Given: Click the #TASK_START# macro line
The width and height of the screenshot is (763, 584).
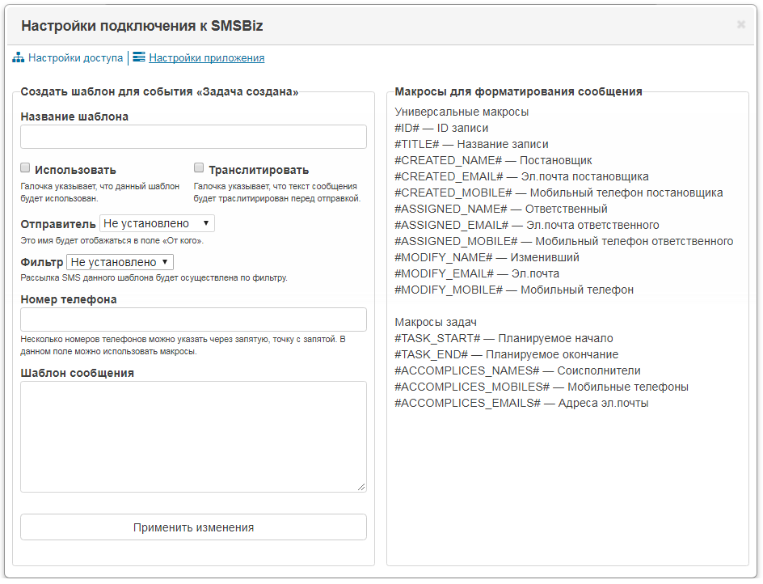Looking at the screenshot, I should coord(504,338).
